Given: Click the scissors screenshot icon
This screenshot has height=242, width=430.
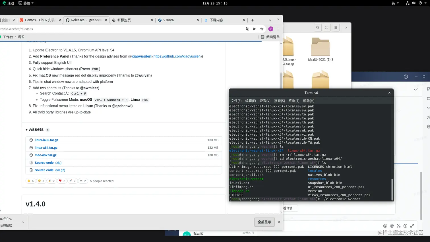Looking at the screenshot, I should [x=399, y=226].
